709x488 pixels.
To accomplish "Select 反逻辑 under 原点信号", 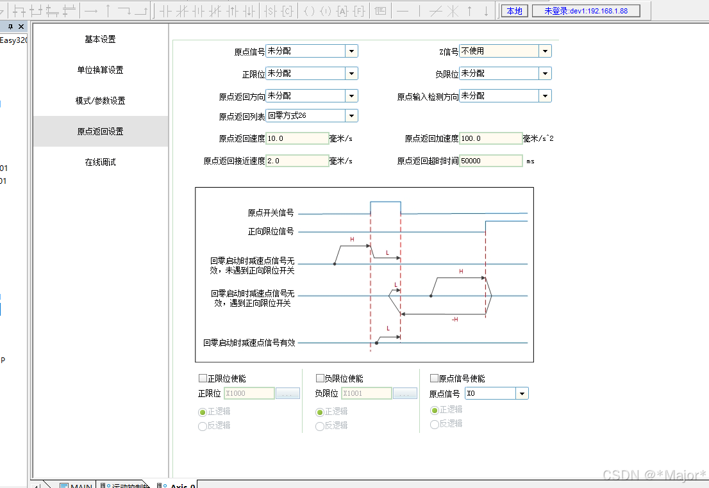I will tap(434, 425).
